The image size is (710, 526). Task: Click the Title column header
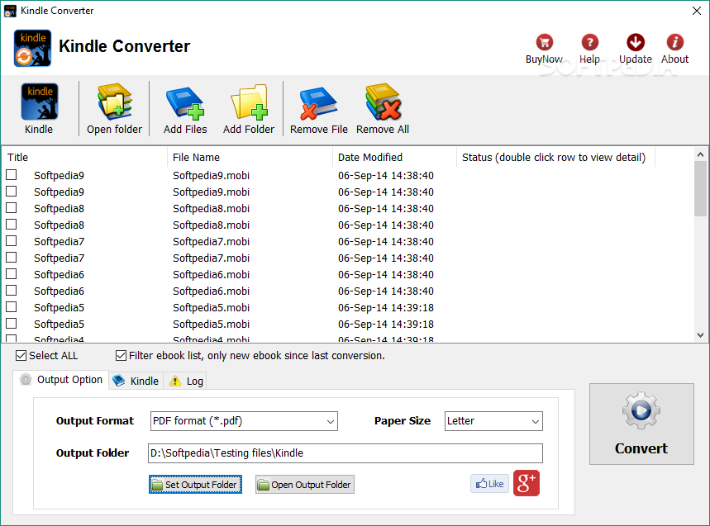pos(84,157)
